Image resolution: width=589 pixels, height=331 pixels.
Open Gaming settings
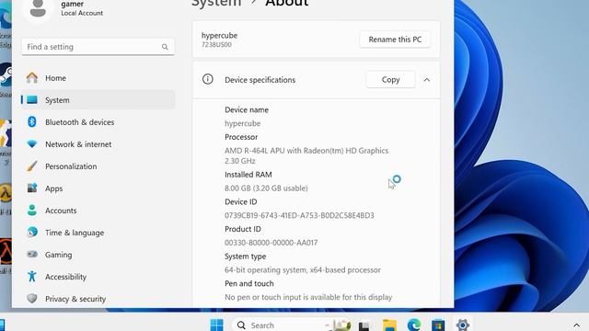(98, 255)
